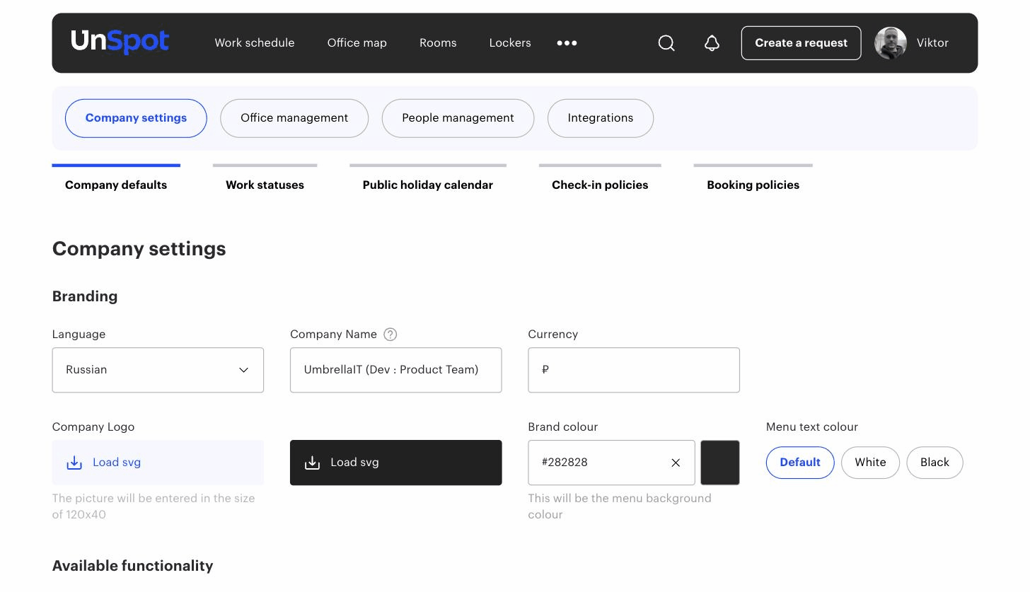Viewport: 1030px width, 592px height.
Task: Click the Language dropdown chevron
Action: click(243, 370)
